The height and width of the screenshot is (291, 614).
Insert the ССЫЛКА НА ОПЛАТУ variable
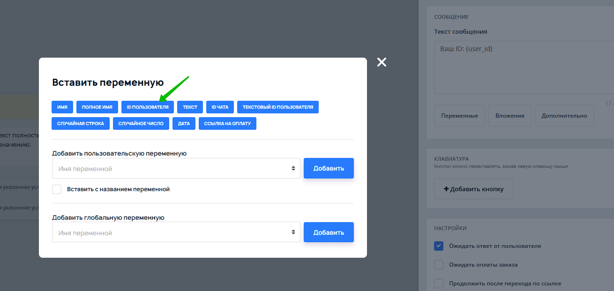227,124
